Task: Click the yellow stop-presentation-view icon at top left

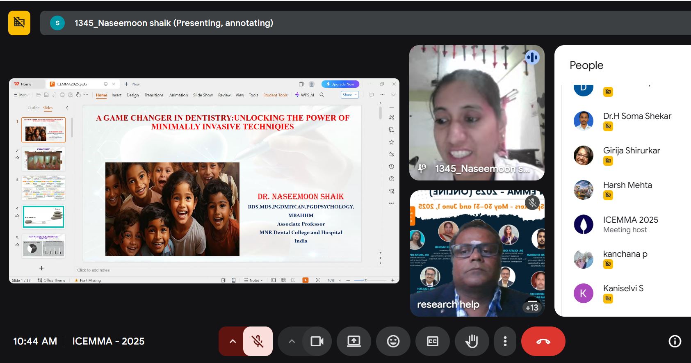Action: pos(19,23)
